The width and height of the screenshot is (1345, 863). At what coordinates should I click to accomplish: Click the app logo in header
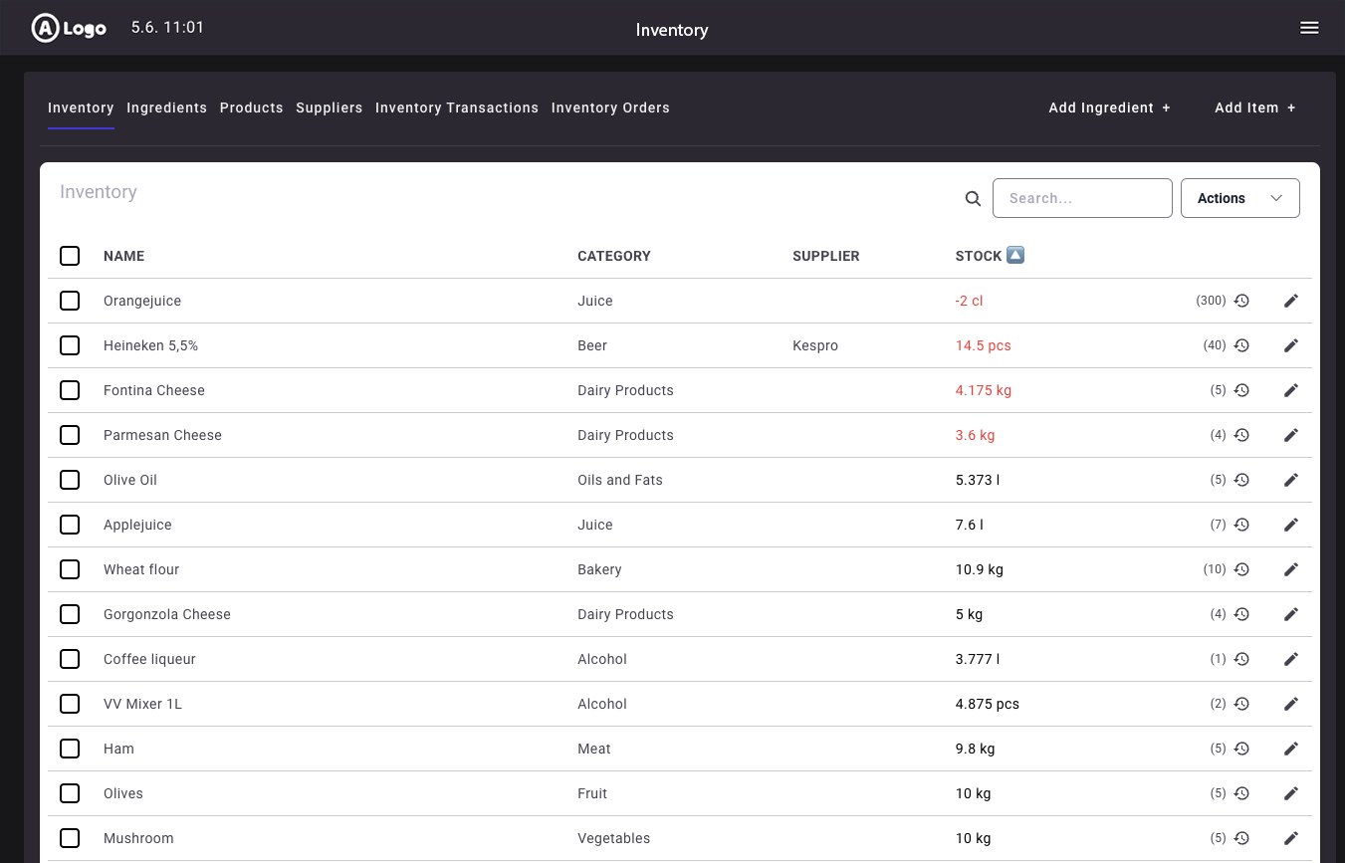(69, 28)
